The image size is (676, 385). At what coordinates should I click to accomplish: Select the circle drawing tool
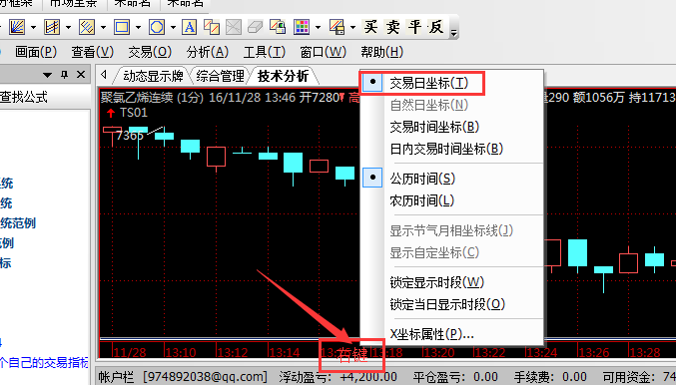157,27
